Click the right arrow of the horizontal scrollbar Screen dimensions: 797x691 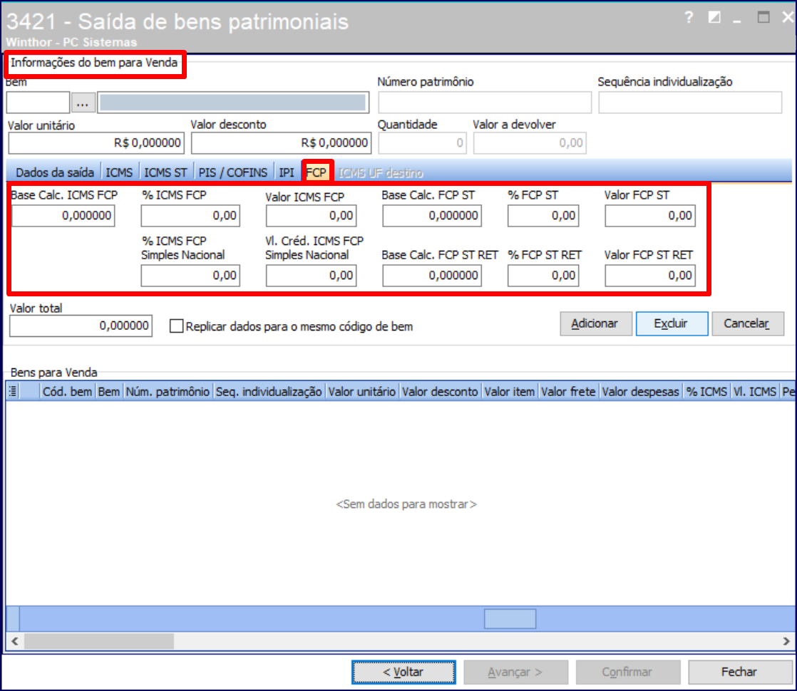786,641
